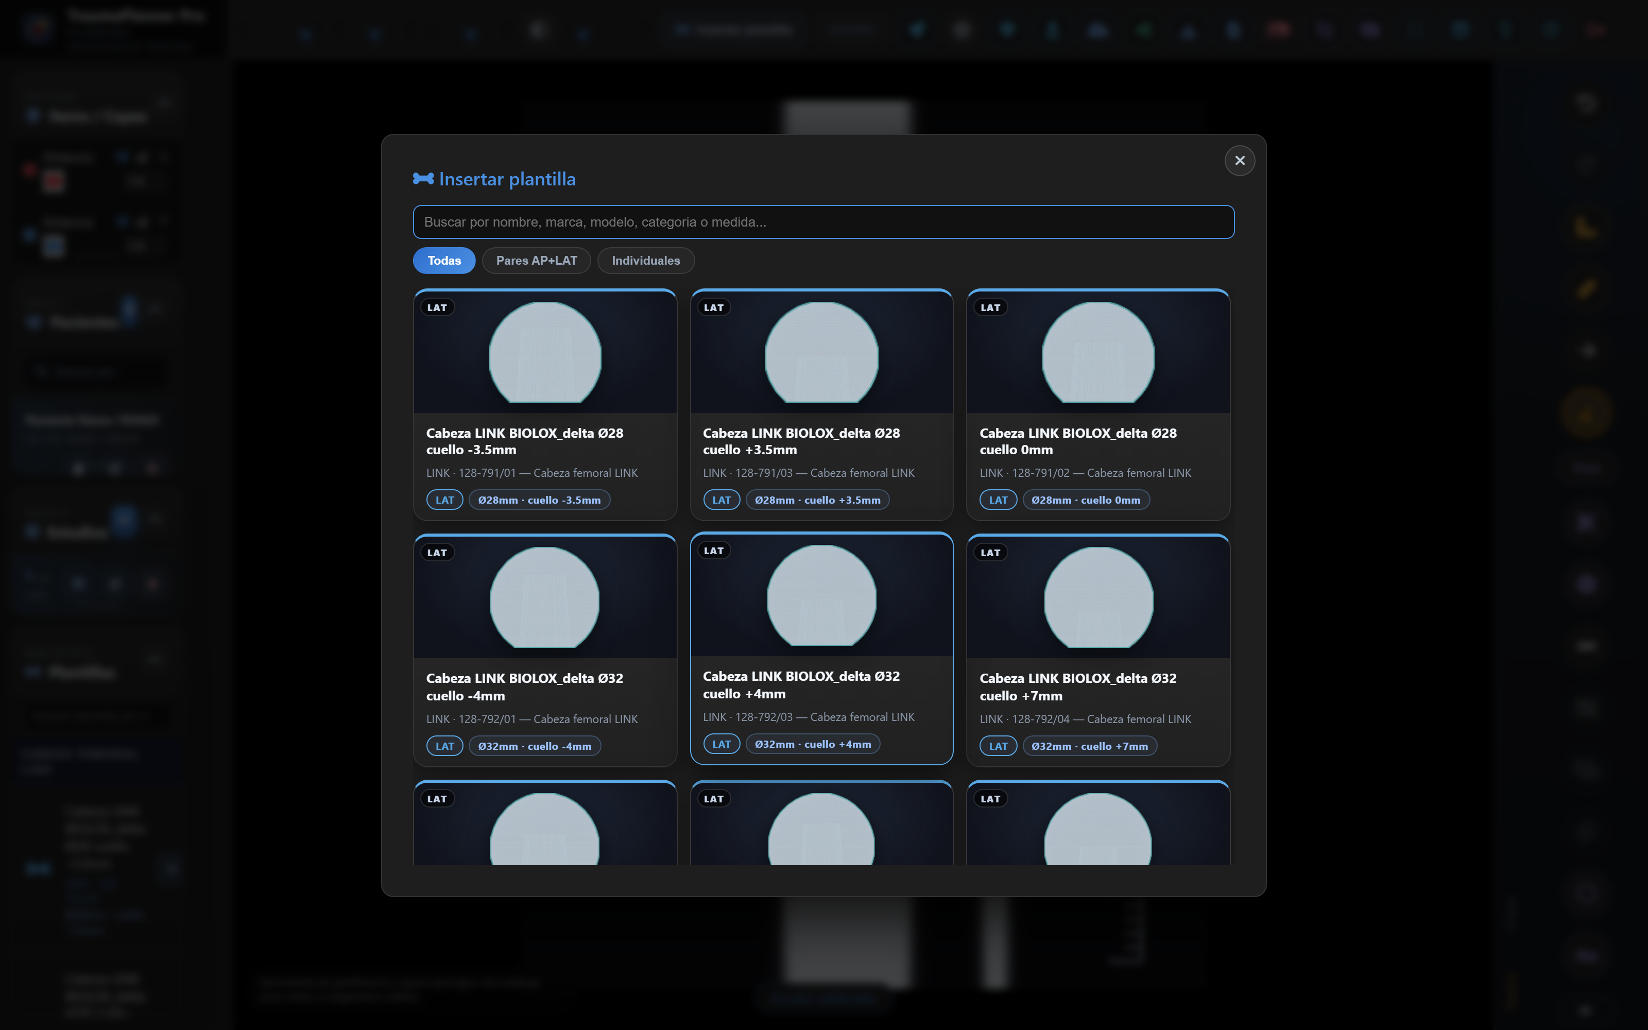Select title Cabeza LINK BIOLOX_delta Ø32 cuello +7mm
The height and width of the screenshot is (1030, 1648).
(1078, 686)
